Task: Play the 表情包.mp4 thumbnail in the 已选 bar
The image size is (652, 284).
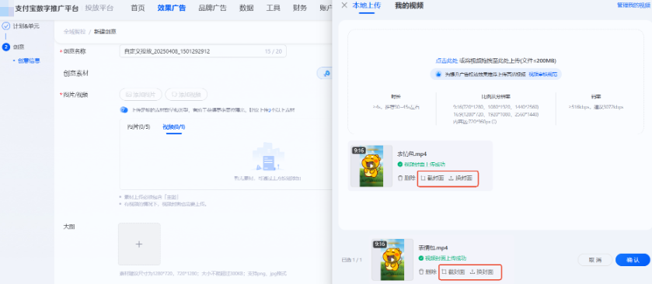Action: point(392,259)
